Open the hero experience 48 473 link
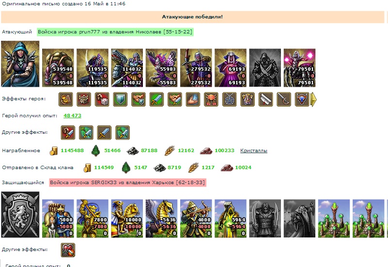The image size is (388, 267). pos(72,115)
